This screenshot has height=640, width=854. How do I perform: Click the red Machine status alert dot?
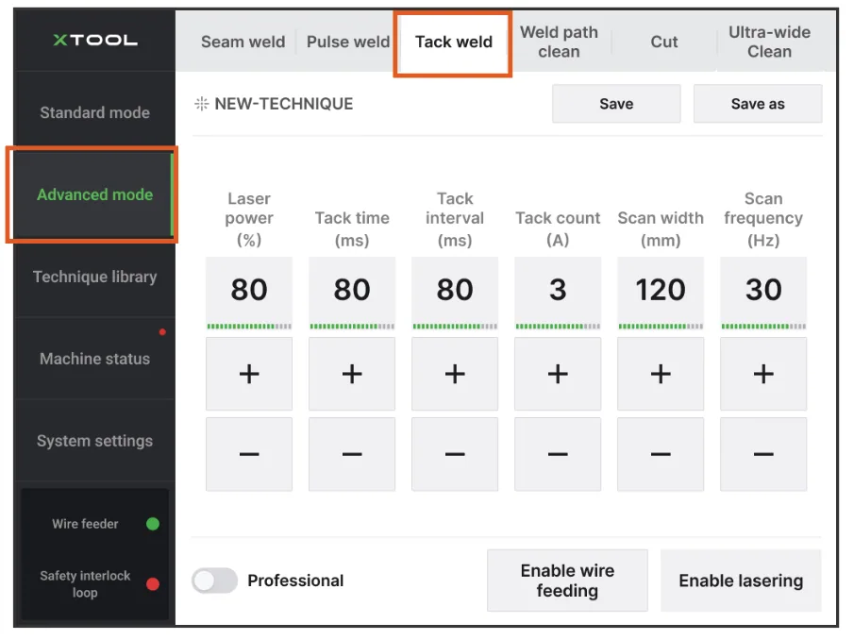162,331
